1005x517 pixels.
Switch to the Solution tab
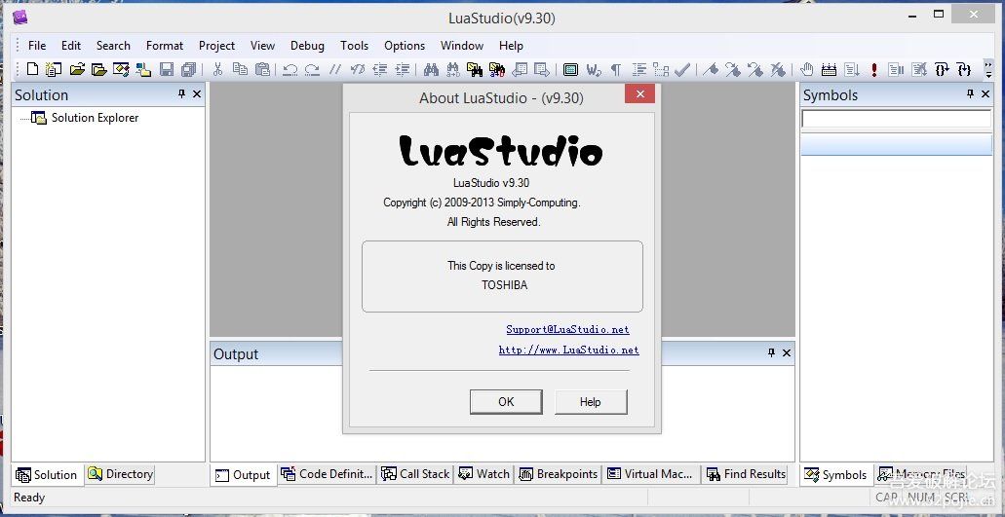pos(47,475)
